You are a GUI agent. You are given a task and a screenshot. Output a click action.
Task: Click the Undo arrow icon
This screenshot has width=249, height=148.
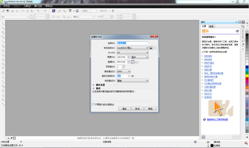tap(38, 11)
